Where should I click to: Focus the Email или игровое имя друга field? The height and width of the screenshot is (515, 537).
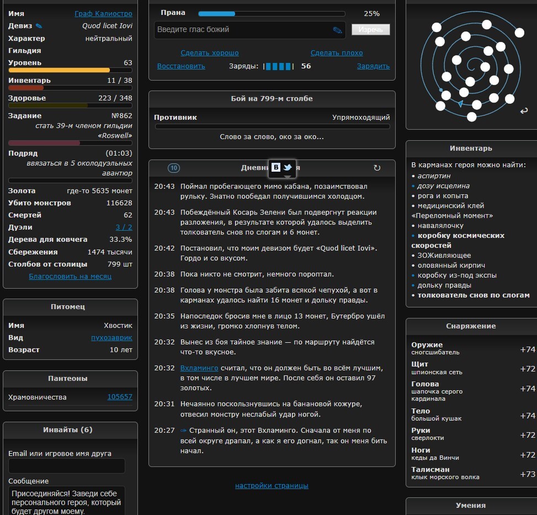[x=67, y=466]
